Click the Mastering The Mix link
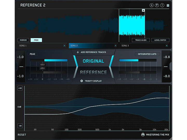This screenshot has height=140, width=187. pos(158,135)
